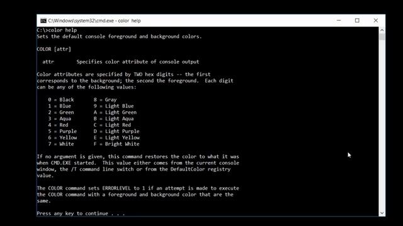Click the 'D = Light Purple' entry

point(116,131)
